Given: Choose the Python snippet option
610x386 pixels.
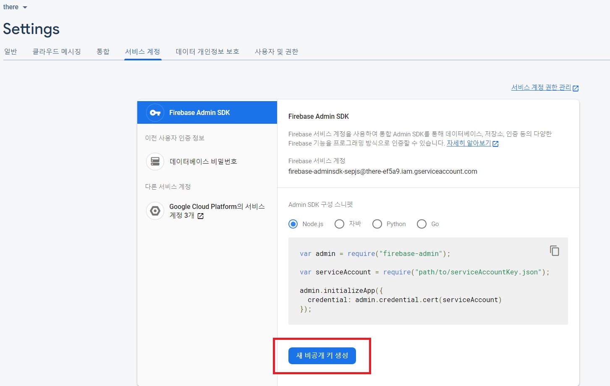Looking at the screenshot, I should coord(377,224).
